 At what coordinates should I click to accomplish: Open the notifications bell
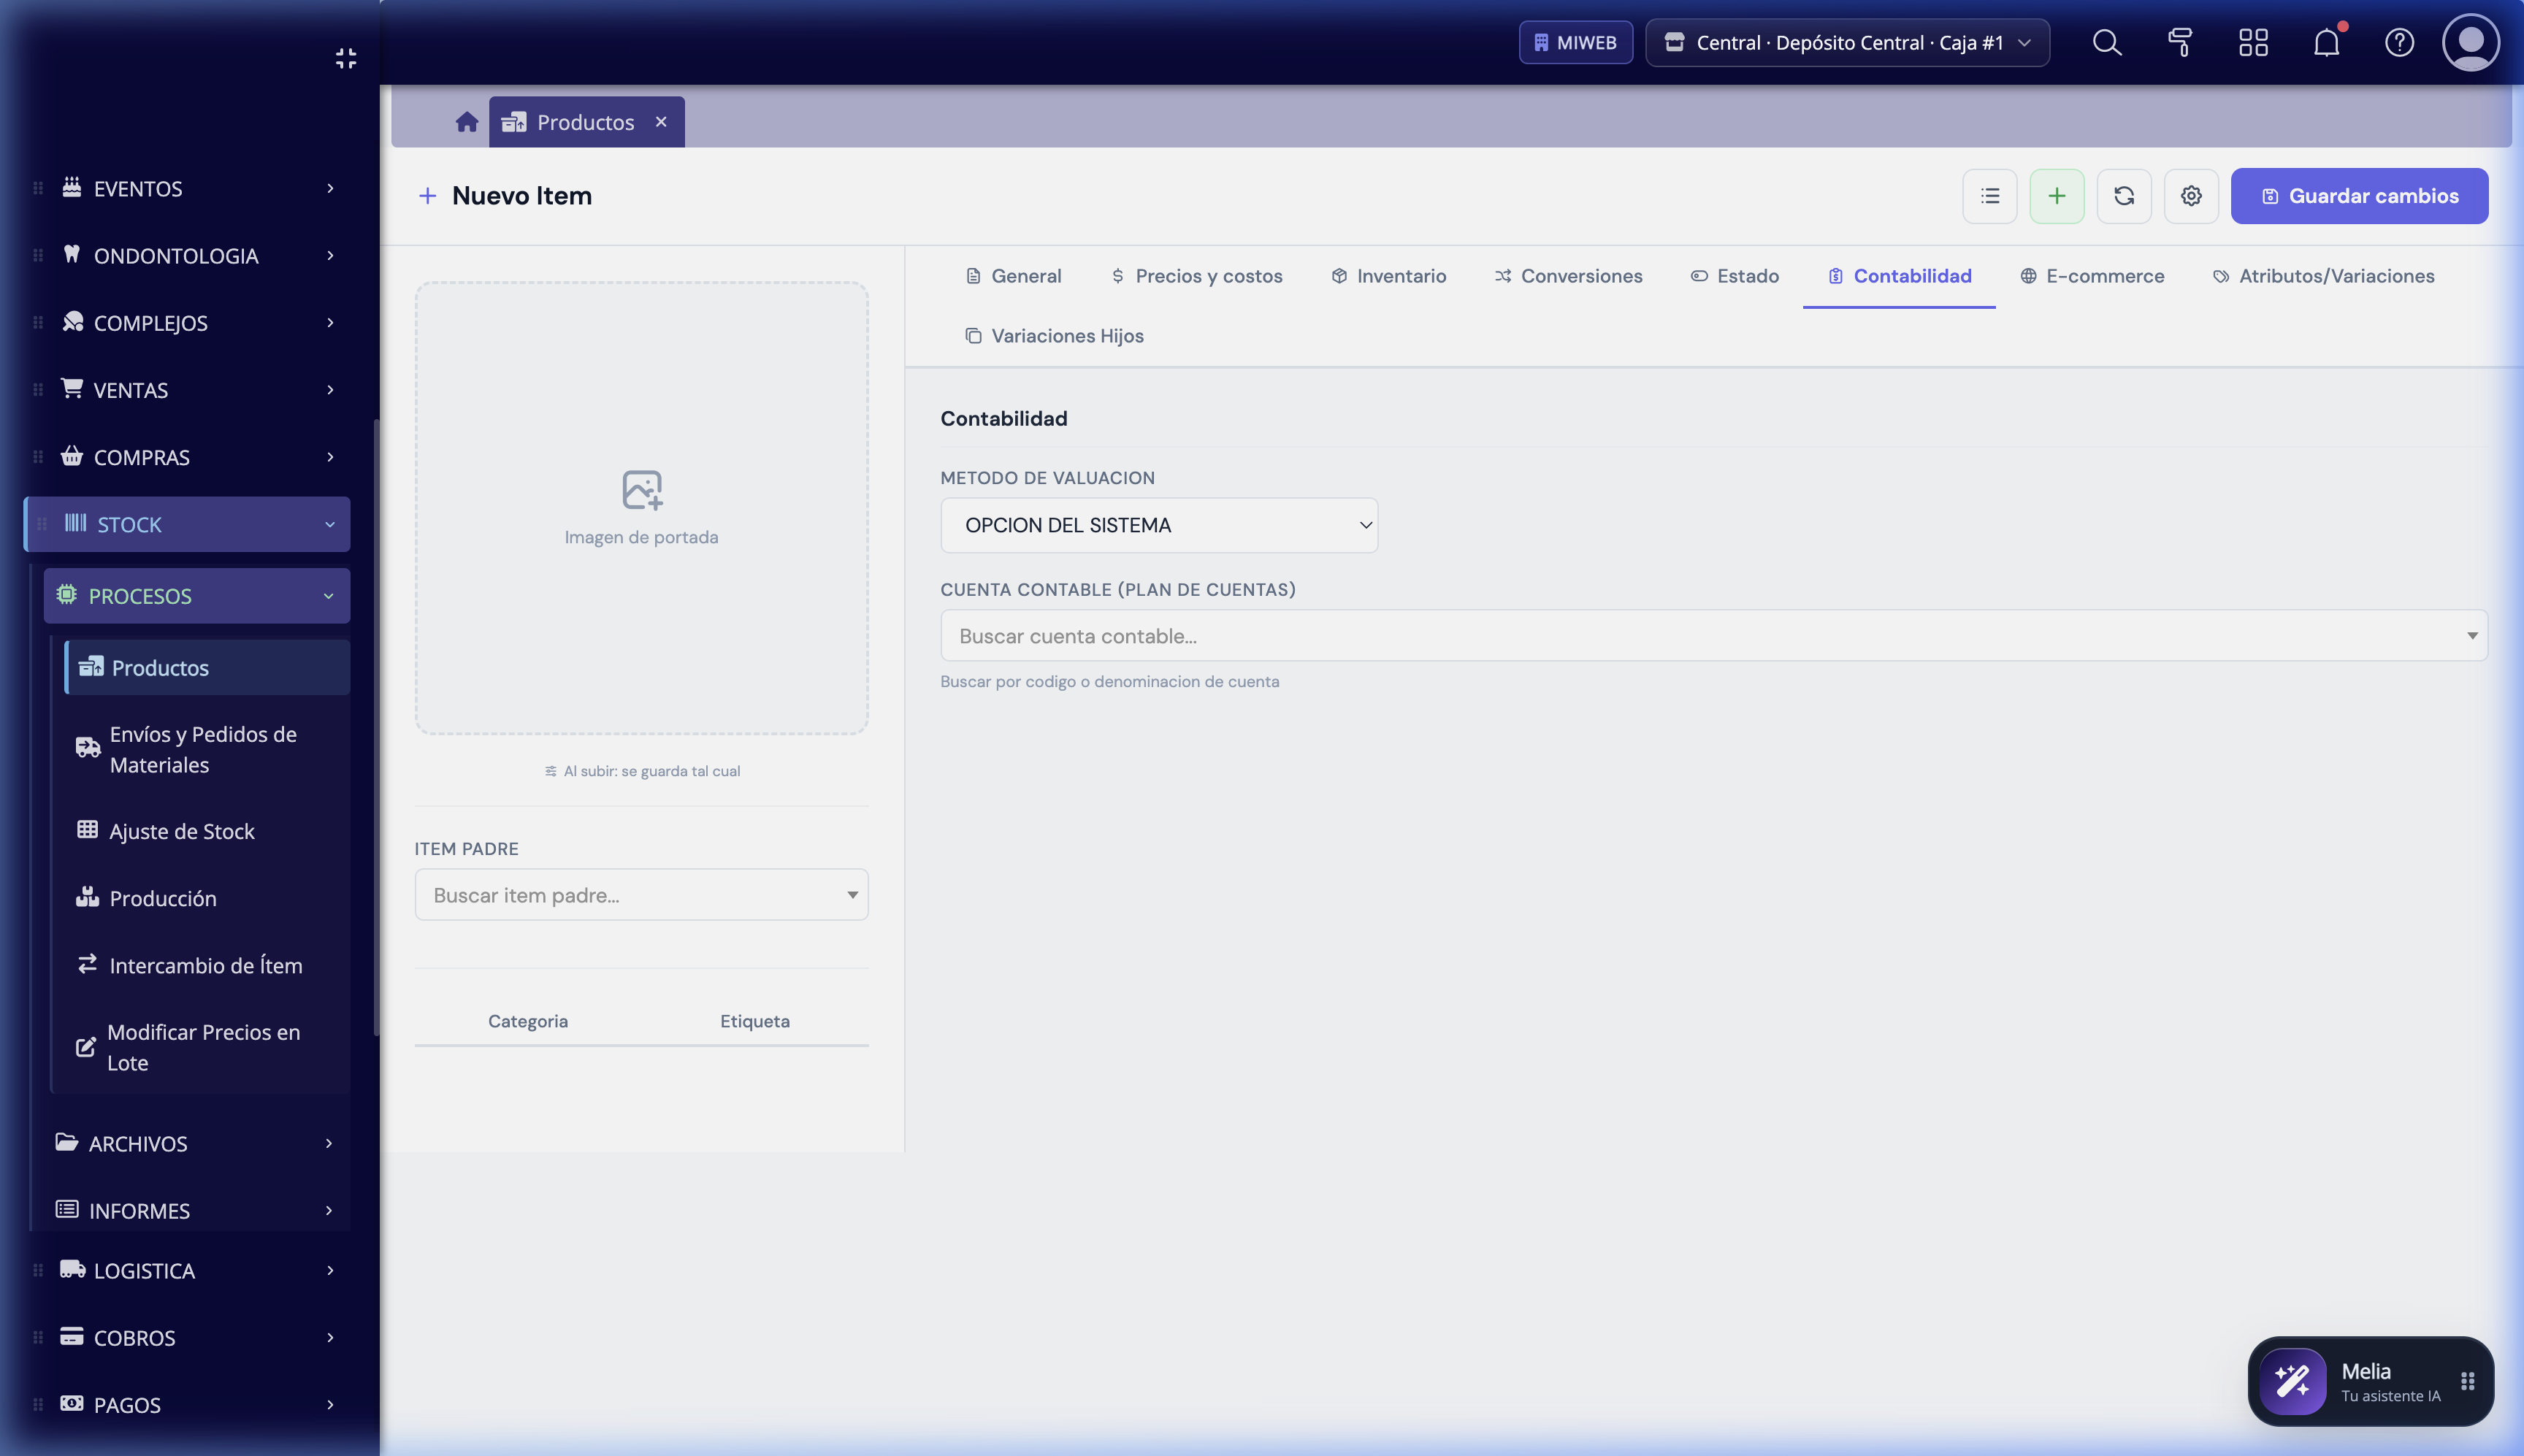point(2327,42)
